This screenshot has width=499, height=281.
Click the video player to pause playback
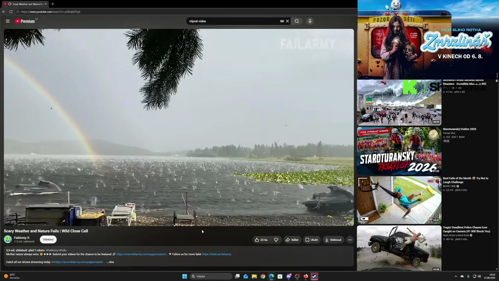179,127
